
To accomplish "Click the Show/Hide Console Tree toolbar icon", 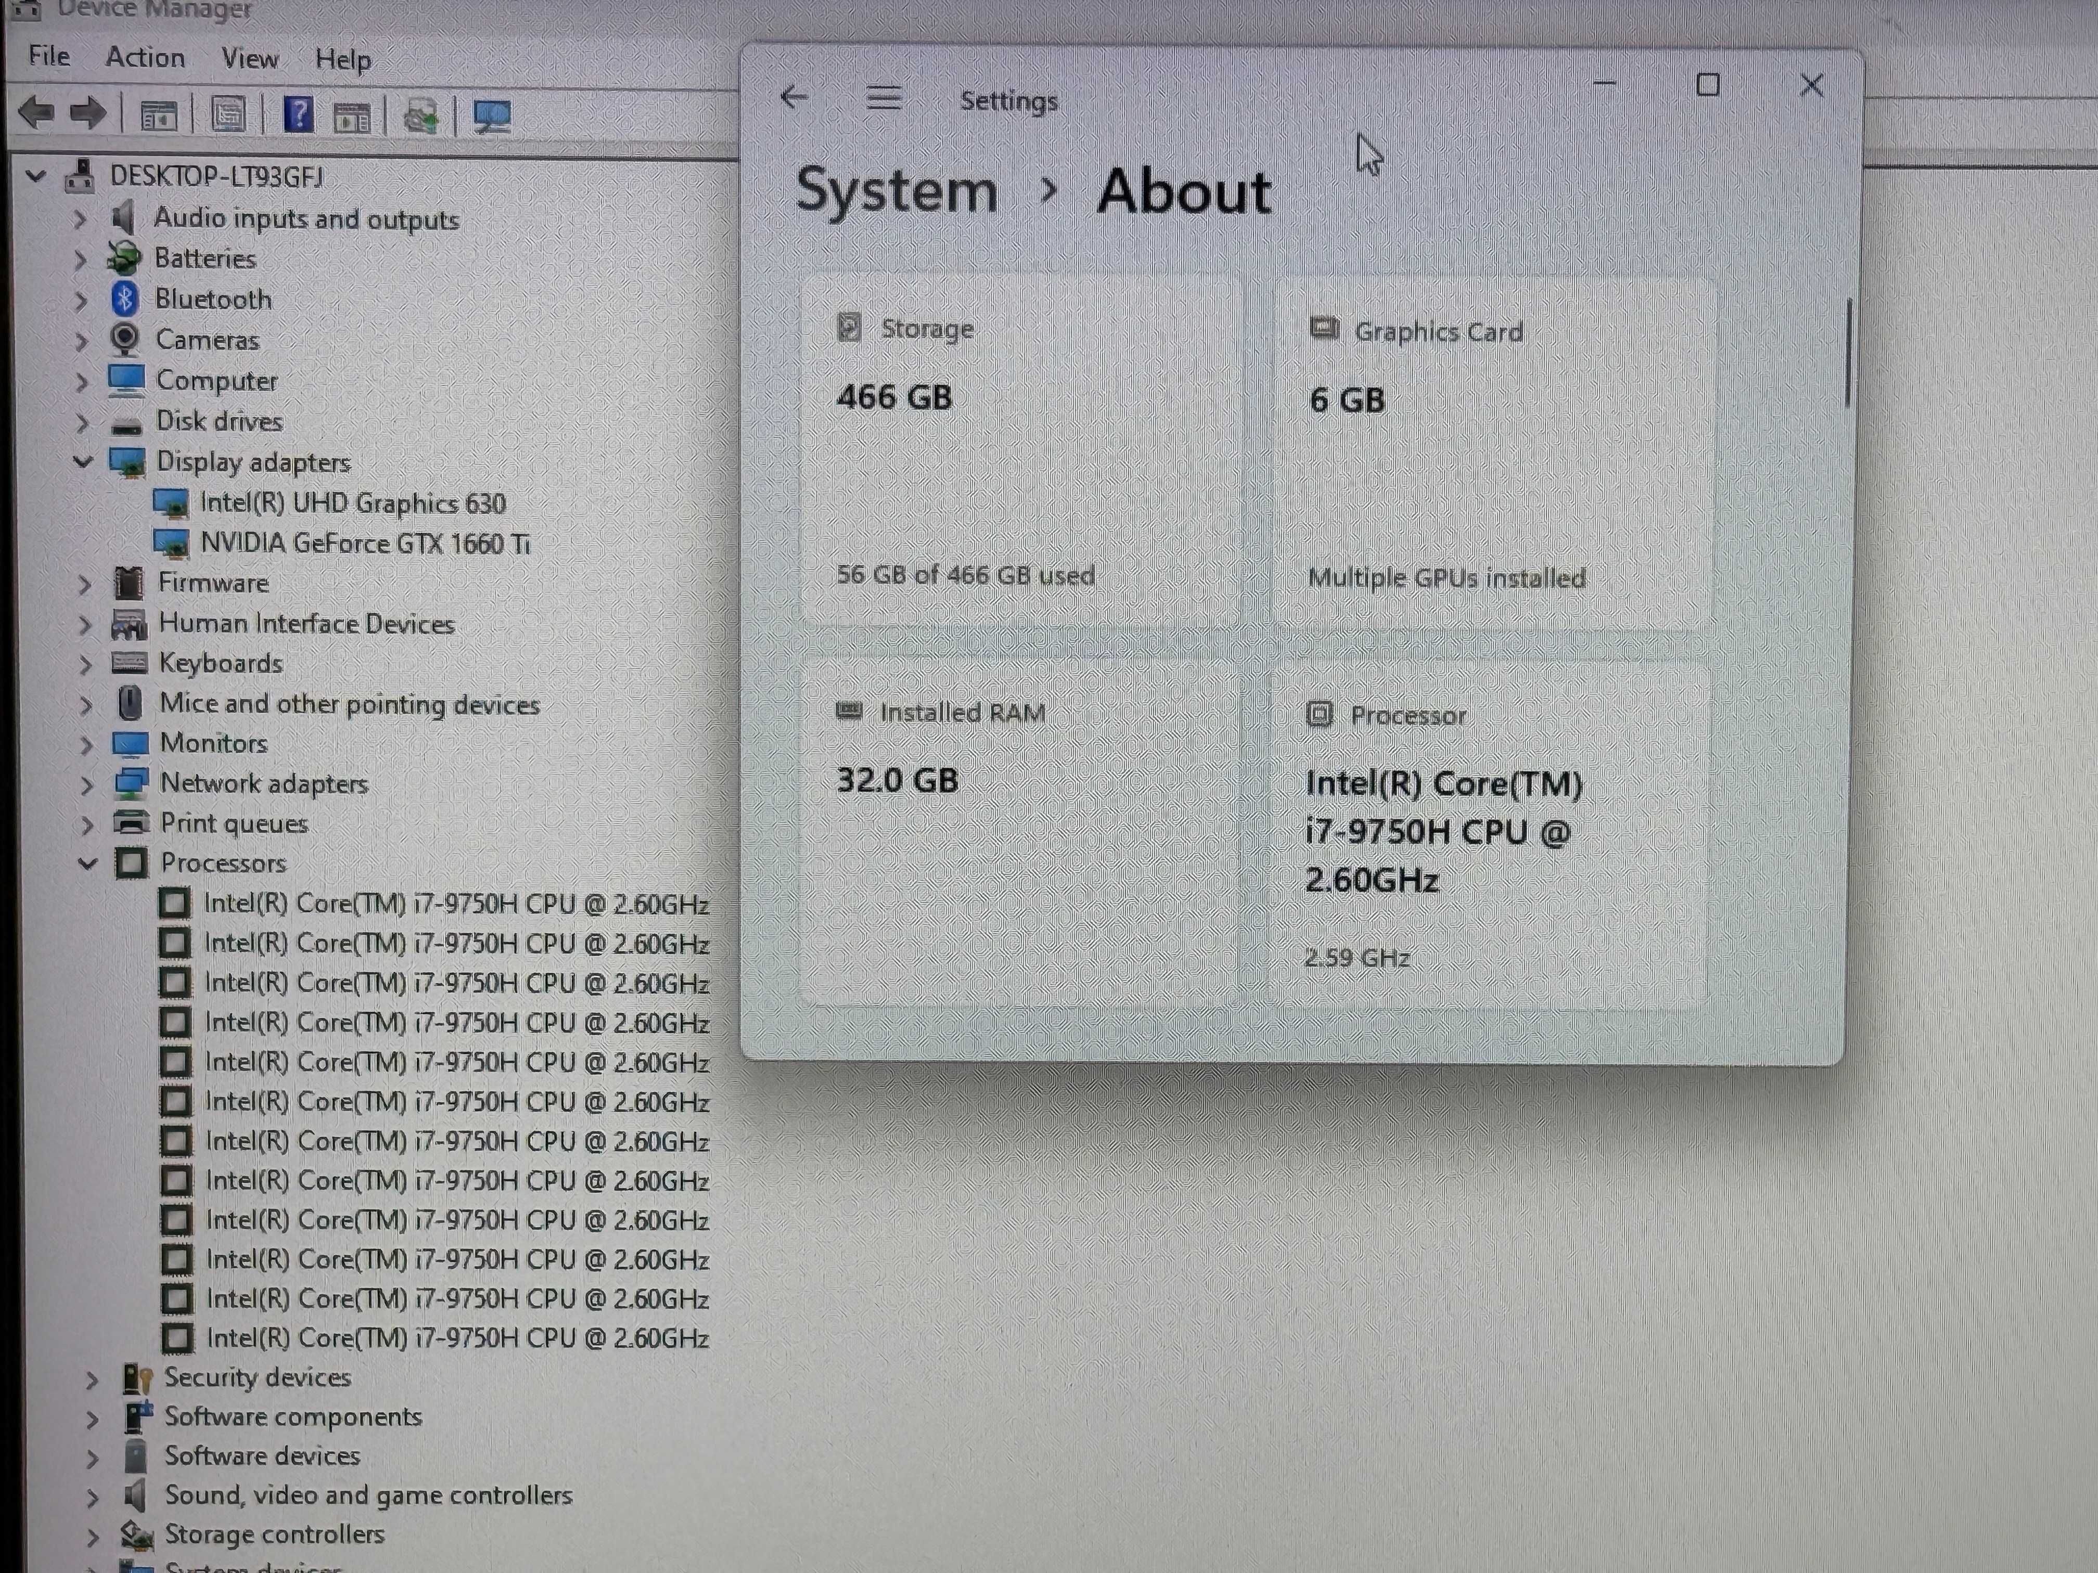I will click(x=158, y=117).
